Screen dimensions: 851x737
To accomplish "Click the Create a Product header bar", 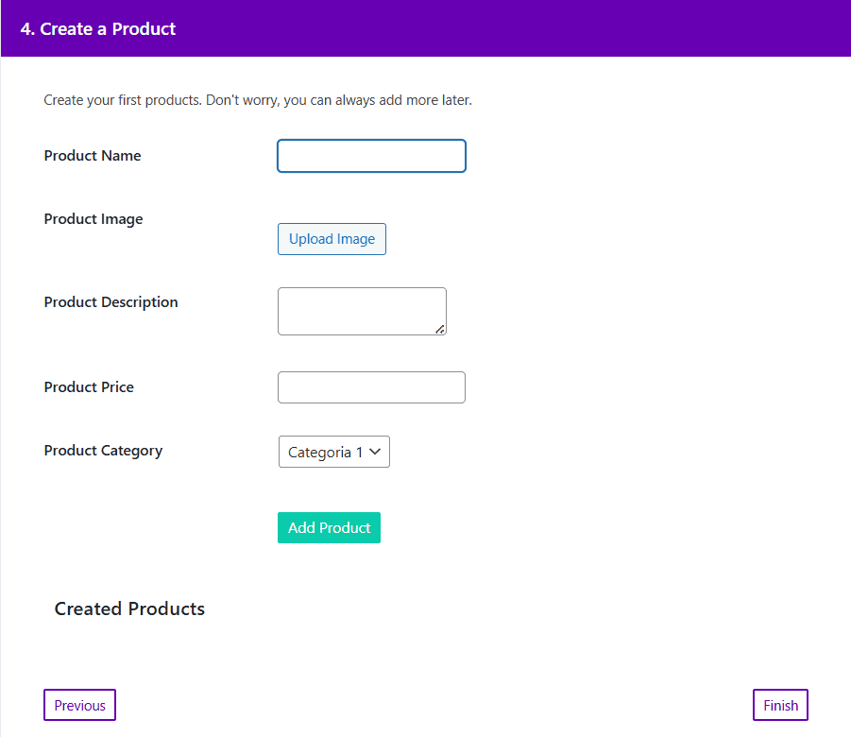I will point(425,28).
